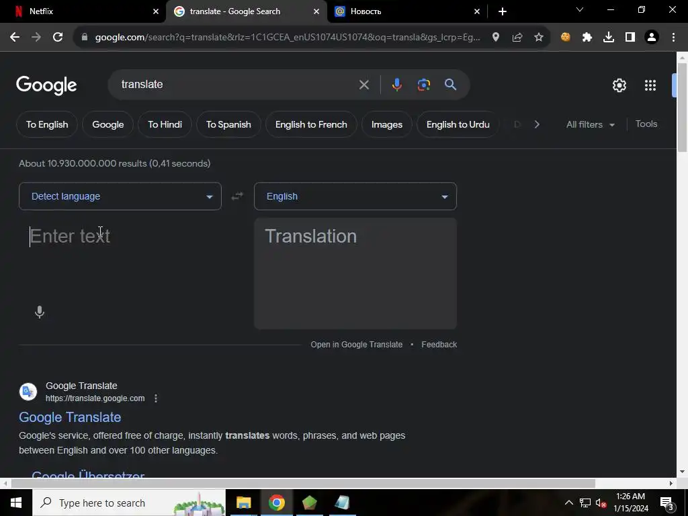The image size is (688, 516).
Task: Close the Новость tab
Action: (x=477, y=11)
